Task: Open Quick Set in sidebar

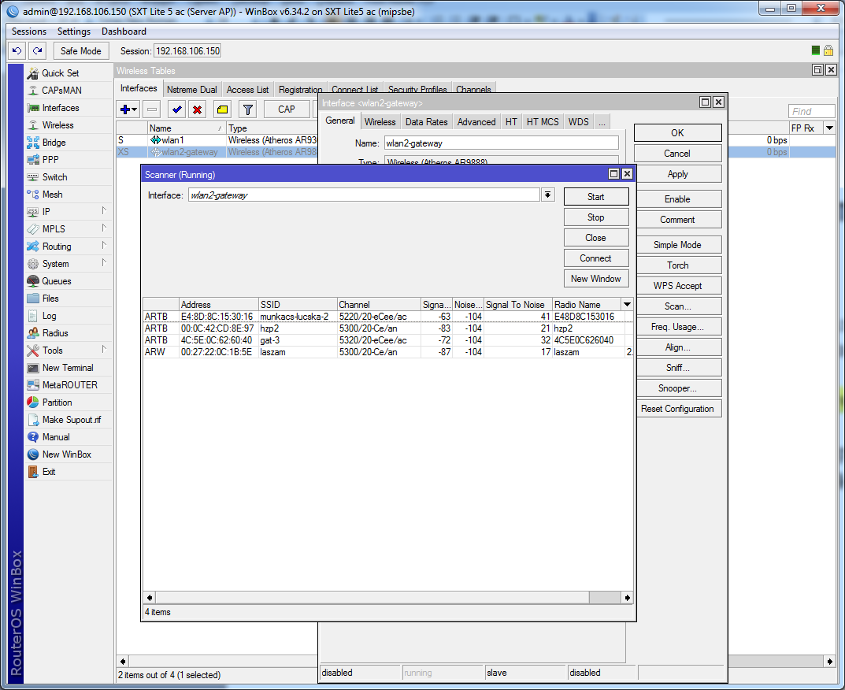Action: click(60, 73)
